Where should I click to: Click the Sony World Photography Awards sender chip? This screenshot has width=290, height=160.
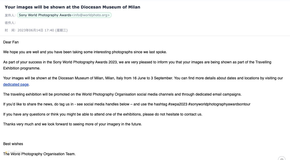click(45, 15)
